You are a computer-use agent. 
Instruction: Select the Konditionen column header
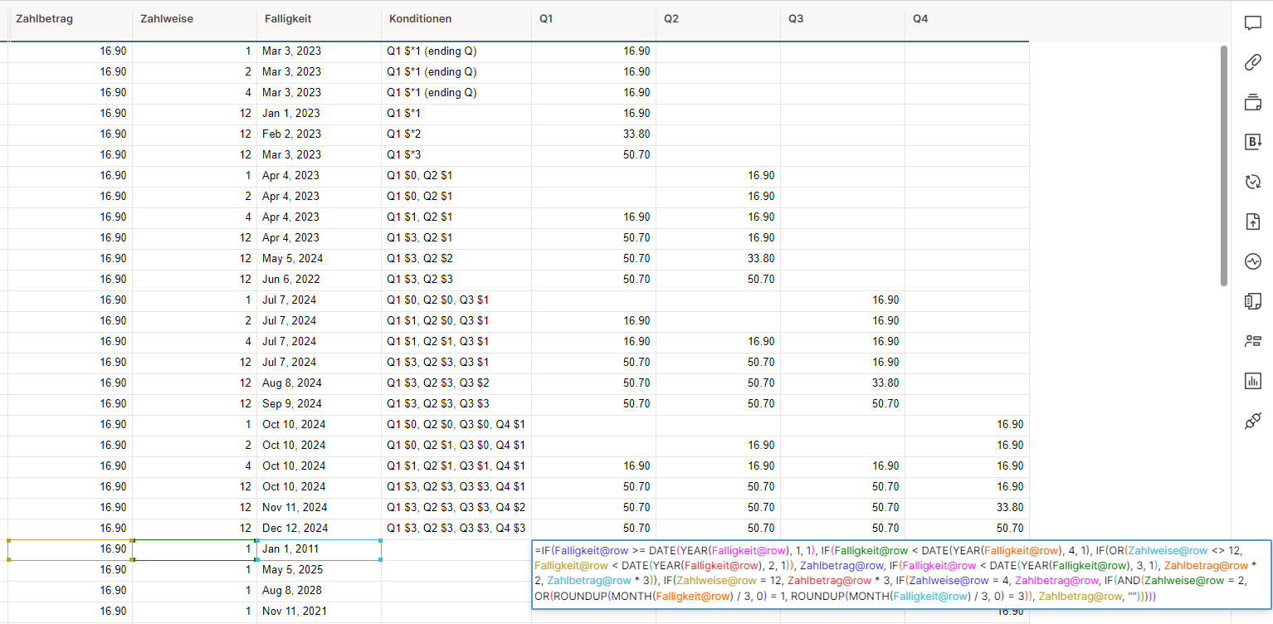click(x=456, y=19)
